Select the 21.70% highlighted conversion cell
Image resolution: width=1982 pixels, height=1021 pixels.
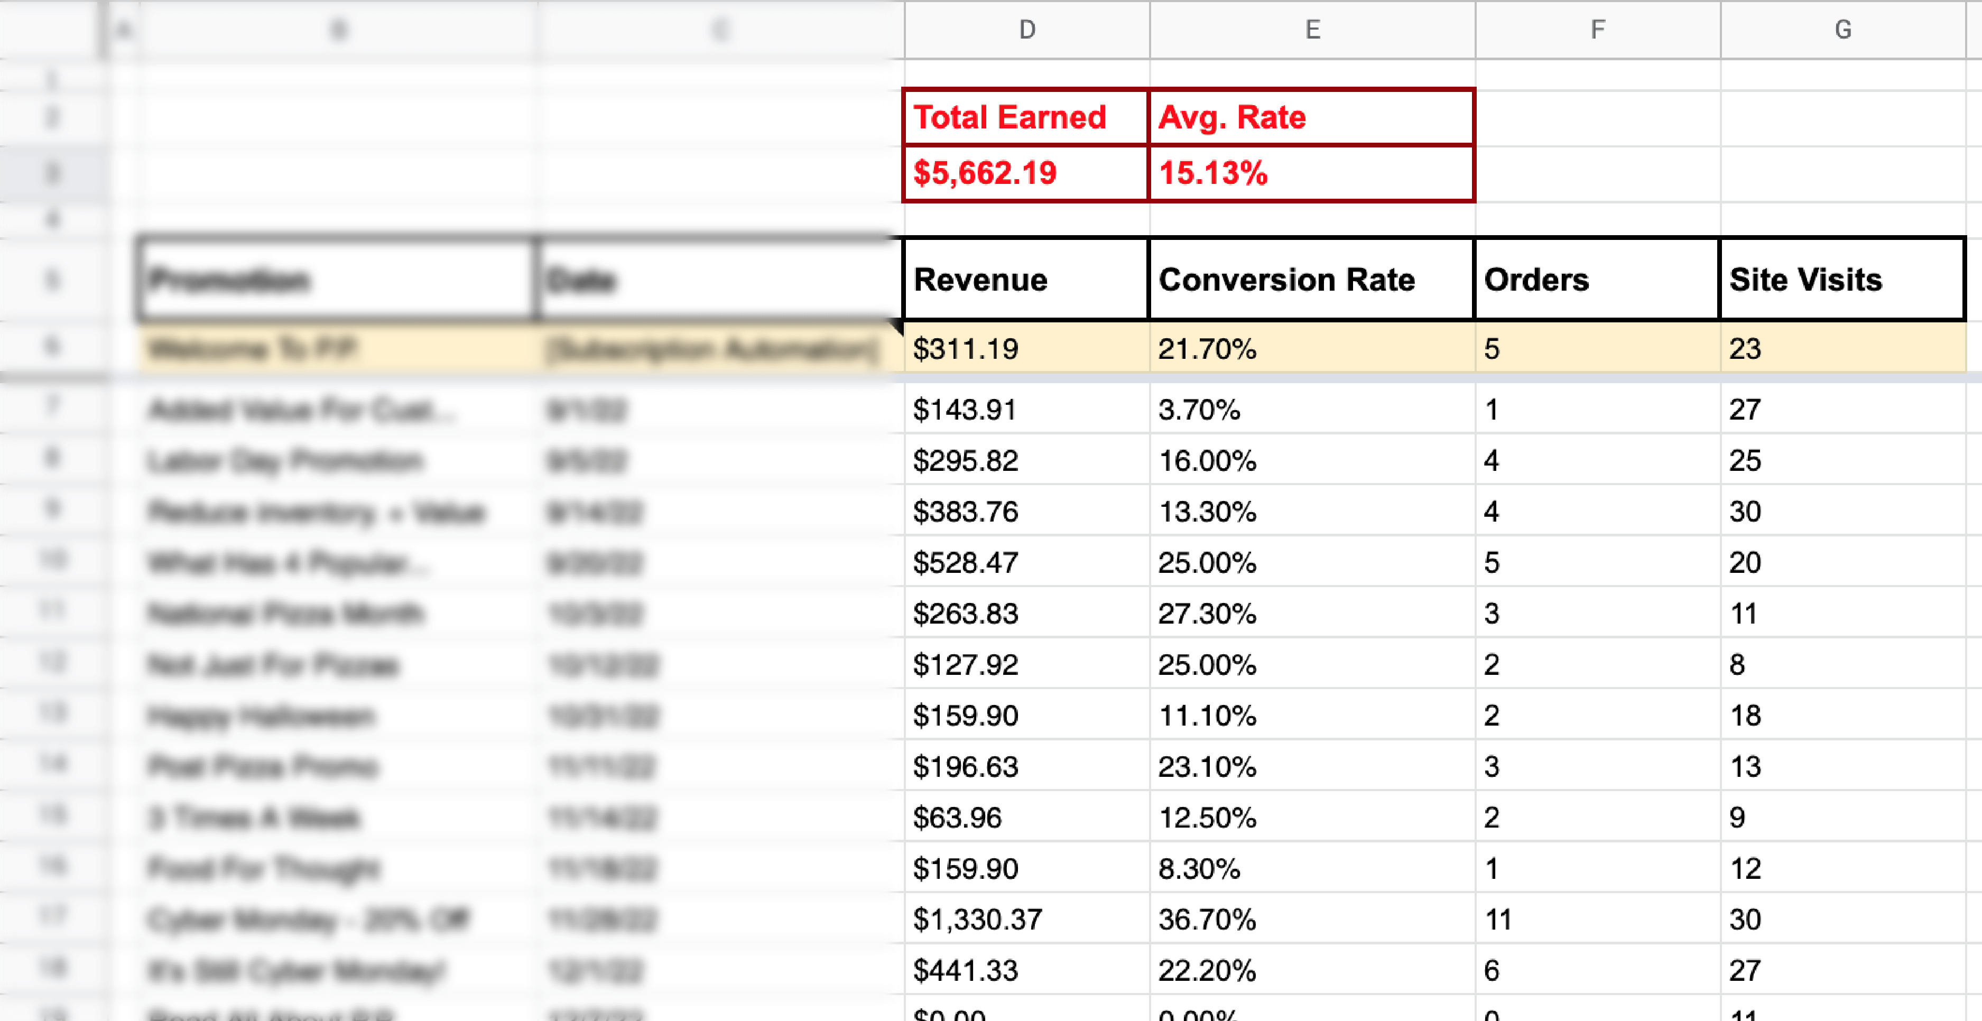[1313, 349]
